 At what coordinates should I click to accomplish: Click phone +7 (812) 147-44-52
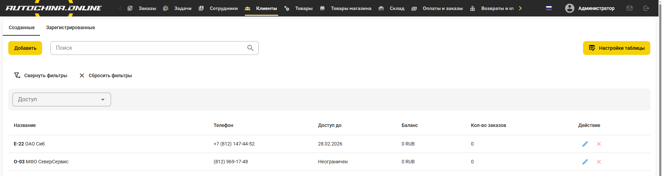[234, 144]
